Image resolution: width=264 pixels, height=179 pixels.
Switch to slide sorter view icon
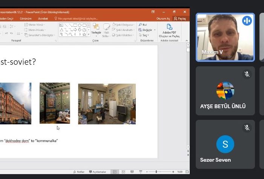pyautogui.click(x=123, y=172)
